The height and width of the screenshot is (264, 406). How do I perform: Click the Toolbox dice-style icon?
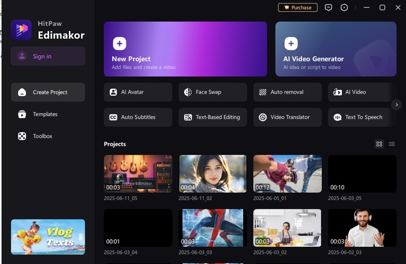coord(22,136)
